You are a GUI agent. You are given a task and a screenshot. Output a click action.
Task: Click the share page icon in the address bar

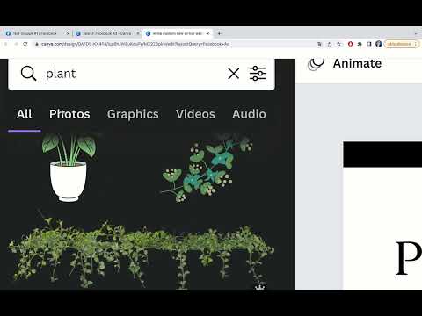tap(330, 44)
